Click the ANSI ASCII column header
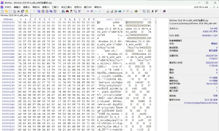 pos(114,19)
